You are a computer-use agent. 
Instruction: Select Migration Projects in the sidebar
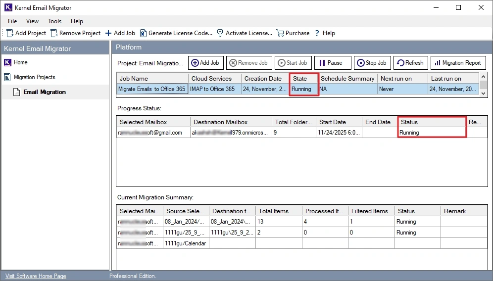click(x=34, y=77)
